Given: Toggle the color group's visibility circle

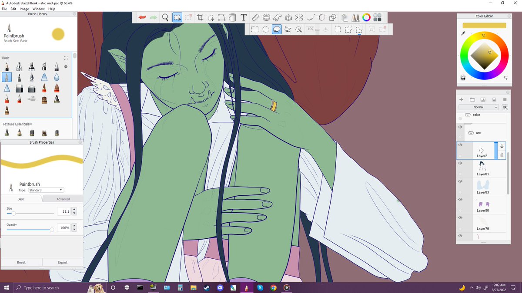Looking at the screenshot, I should coord(460,118).
